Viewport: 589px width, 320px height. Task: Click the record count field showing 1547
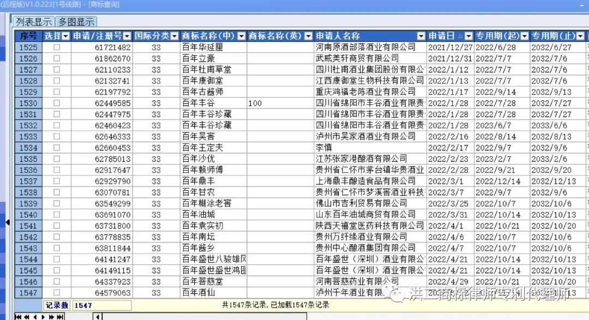pyautogui.click(x=101, y=305)
